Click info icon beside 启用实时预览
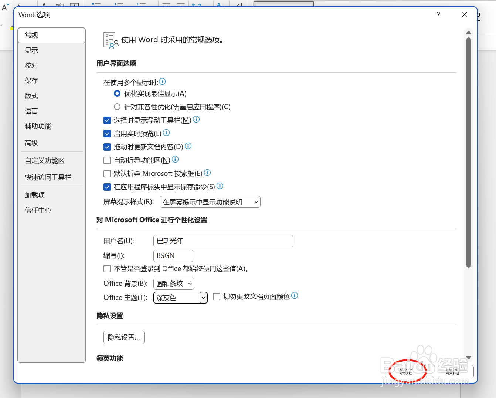This screenshot has width=496, height=398. (166, 133)
